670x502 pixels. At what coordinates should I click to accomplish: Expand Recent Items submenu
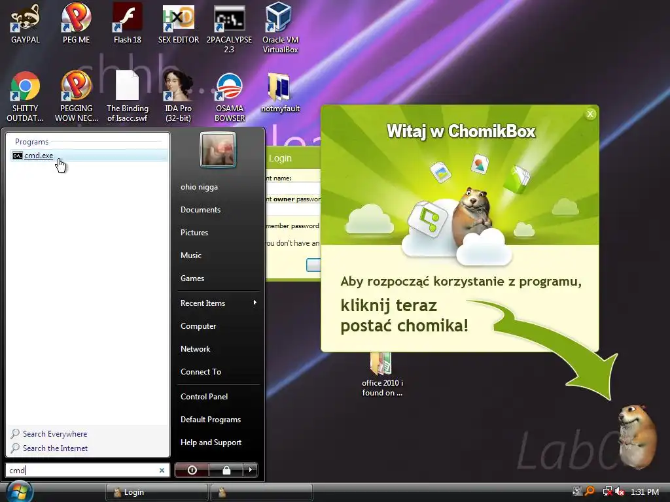pos(219,303)
